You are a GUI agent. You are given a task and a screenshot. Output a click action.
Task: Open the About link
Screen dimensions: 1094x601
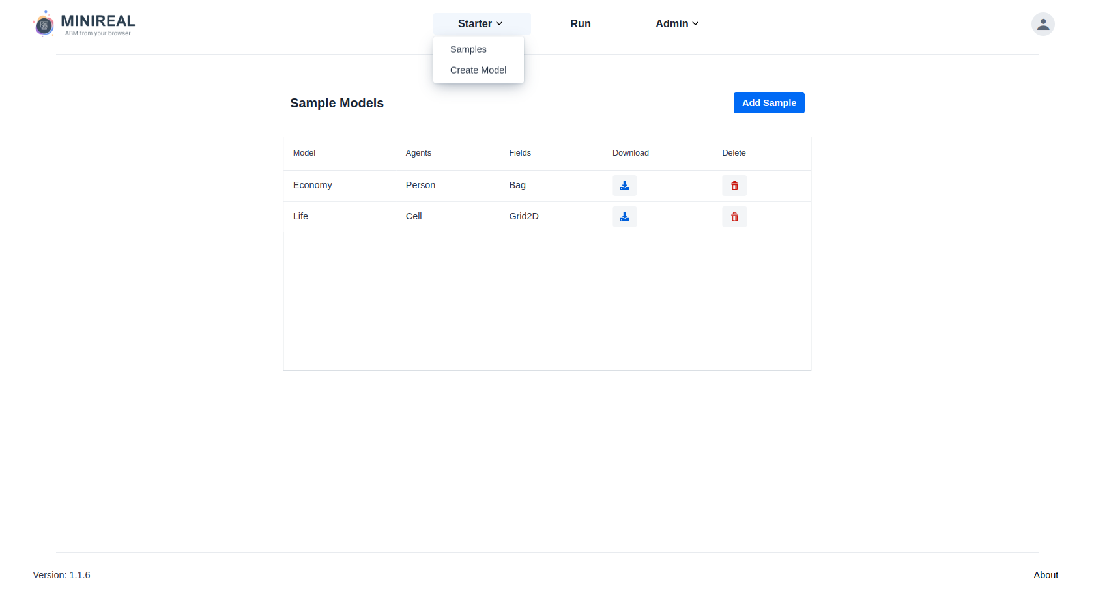point(1046,575)
